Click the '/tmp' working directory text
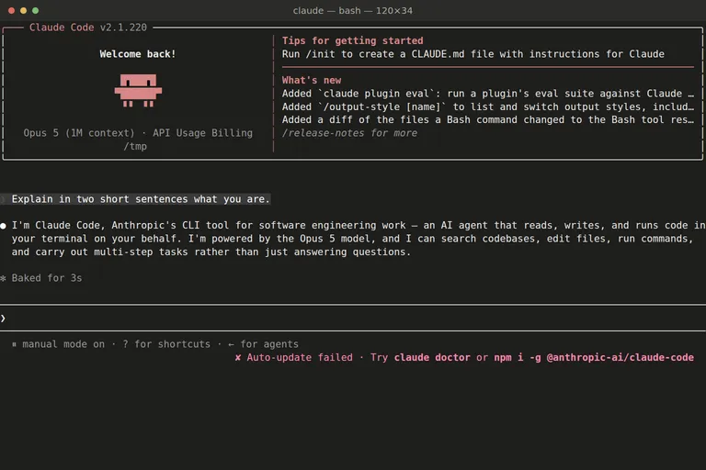The image size is (706, 470). point(135,146)
